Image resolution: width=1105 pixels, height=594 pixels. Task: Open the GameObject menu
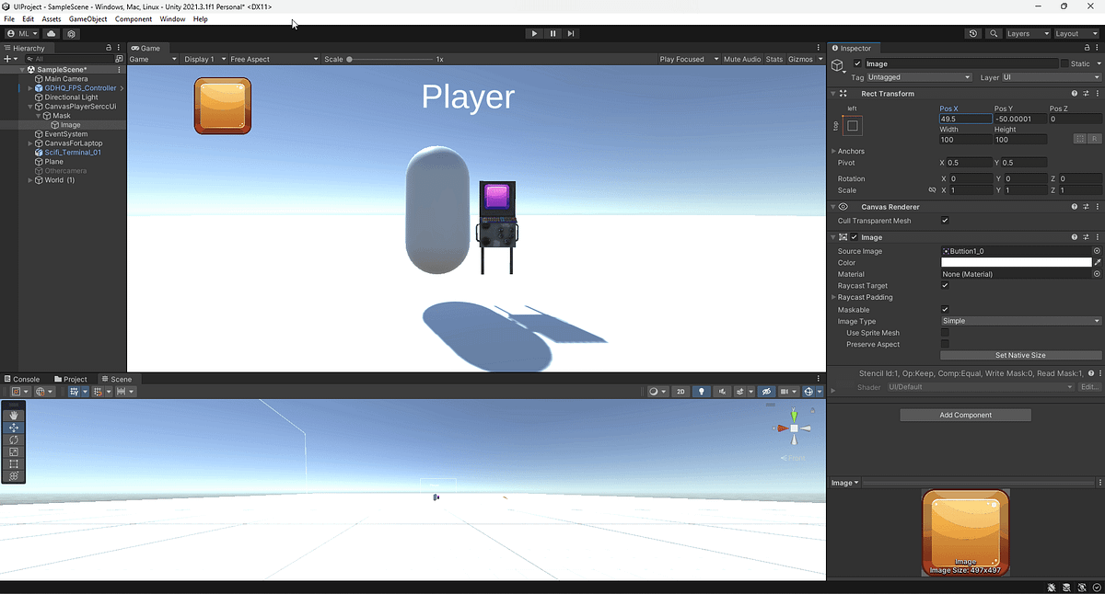pos(87,18)
